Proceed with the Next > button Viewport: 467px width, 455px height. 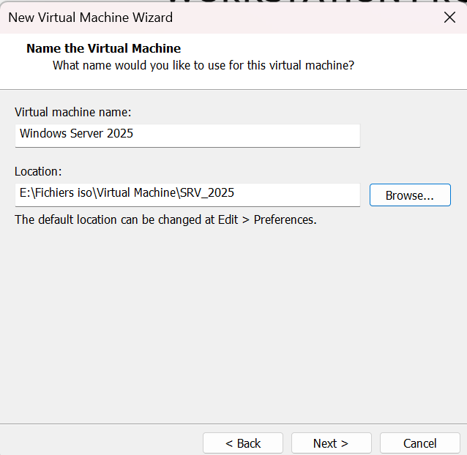pyautogui.click(x=331, y=443)
